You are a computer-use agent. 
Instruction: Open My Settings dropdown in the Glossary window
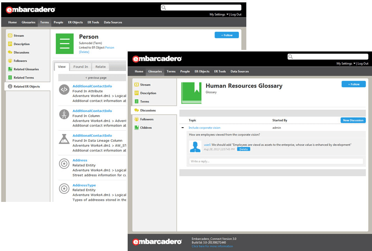tap(346, 64)
